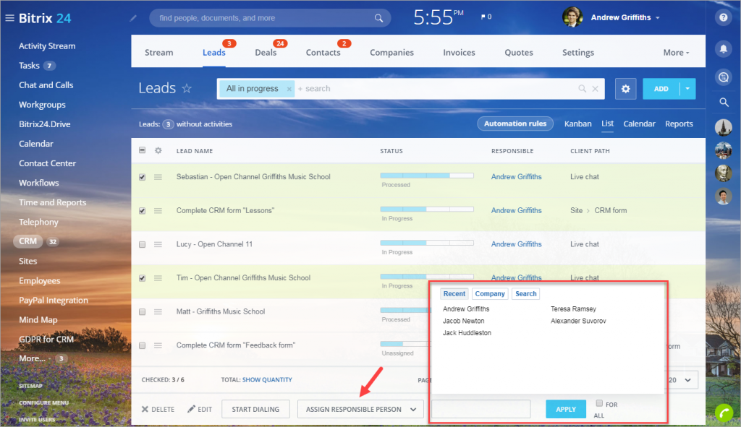The width and height of the screenshot is (741, 427).
Task: Remove the All in progress filter
Action: tap(289, 89)
